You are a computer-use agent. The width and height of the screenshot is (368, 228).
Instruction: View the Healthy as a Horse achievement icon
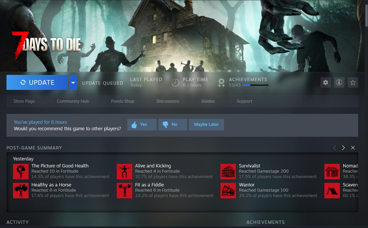pos(21,190)
